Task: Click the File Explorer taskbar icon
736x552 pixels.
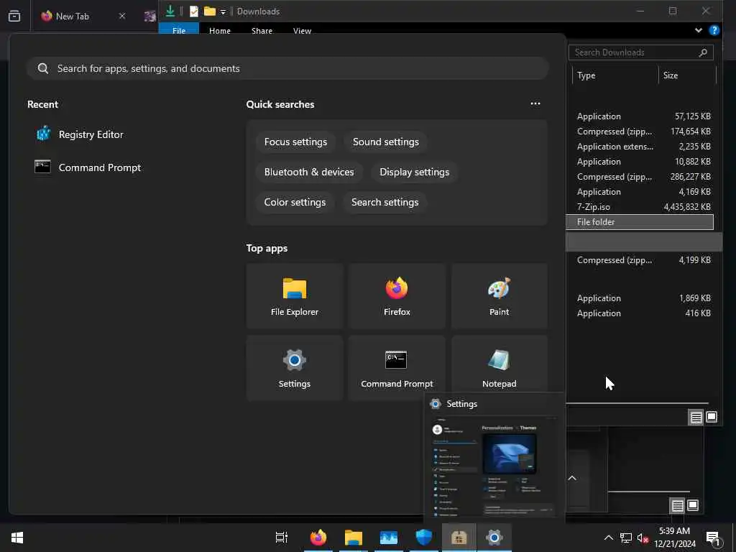Action: 353,538
